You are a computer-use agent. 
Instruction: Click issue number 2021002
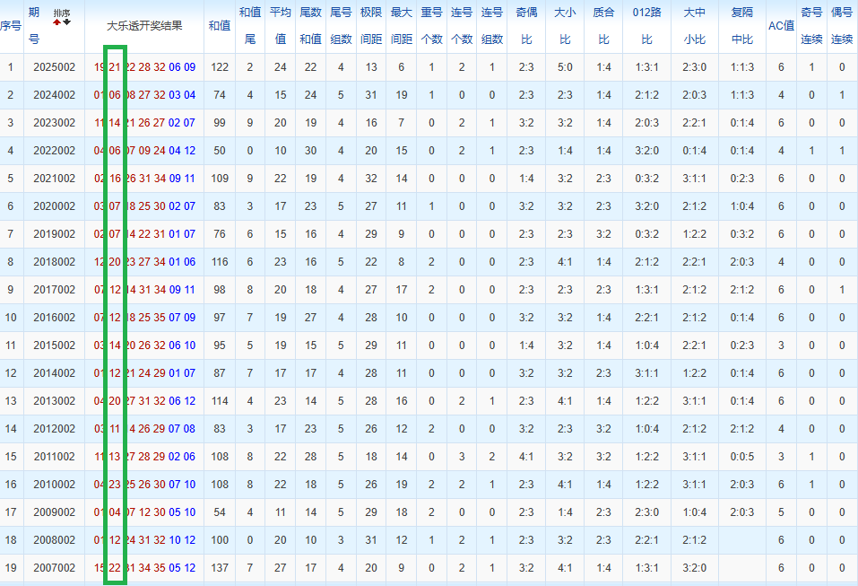[x=54, y=179]
